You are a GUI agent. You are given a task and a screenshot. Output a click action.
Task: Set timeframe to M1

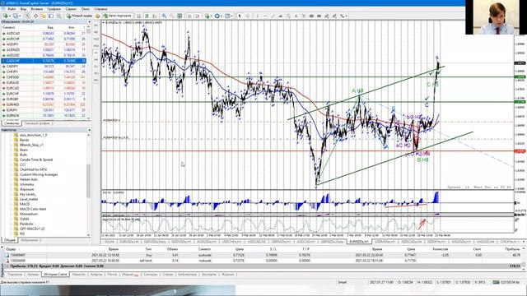pos(96,25)
